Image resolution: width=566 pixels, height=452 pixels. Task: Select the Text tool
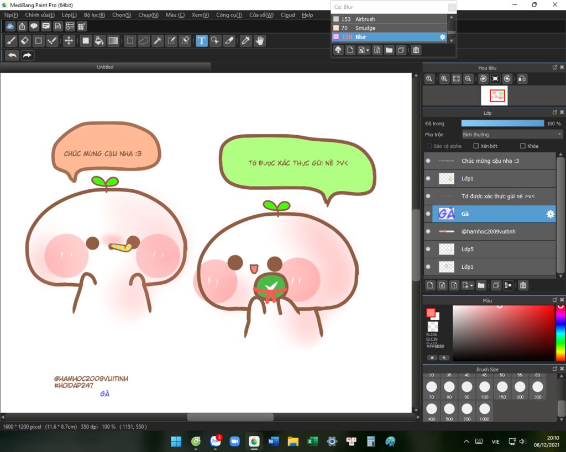[201, 41]
